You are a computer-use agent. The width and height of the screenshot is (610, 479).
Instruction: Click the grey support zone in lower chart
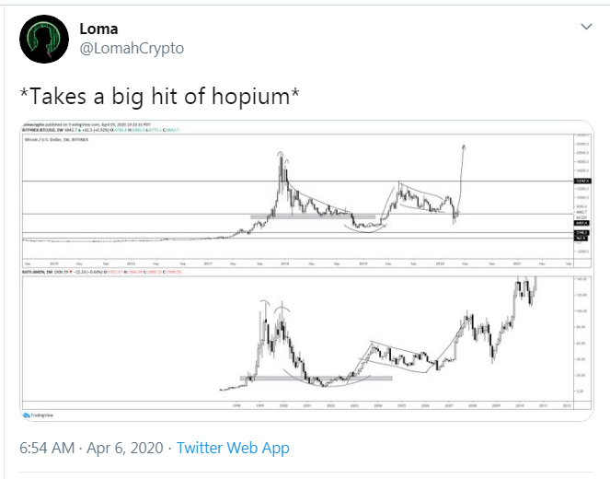(313, 378)
